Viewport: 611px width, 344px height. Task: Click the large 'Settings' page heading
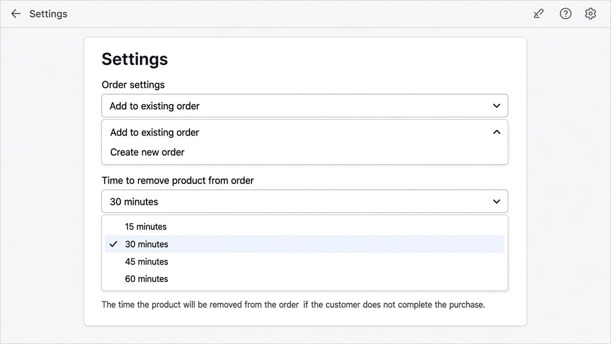pyautogui.click(x=135, y=59)
